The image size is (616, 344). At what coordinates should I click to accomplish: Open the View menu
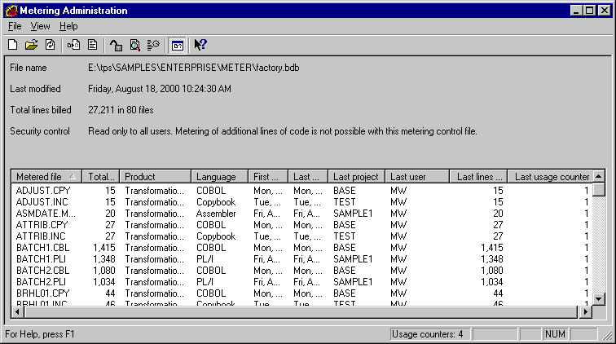tap(40, 26)
